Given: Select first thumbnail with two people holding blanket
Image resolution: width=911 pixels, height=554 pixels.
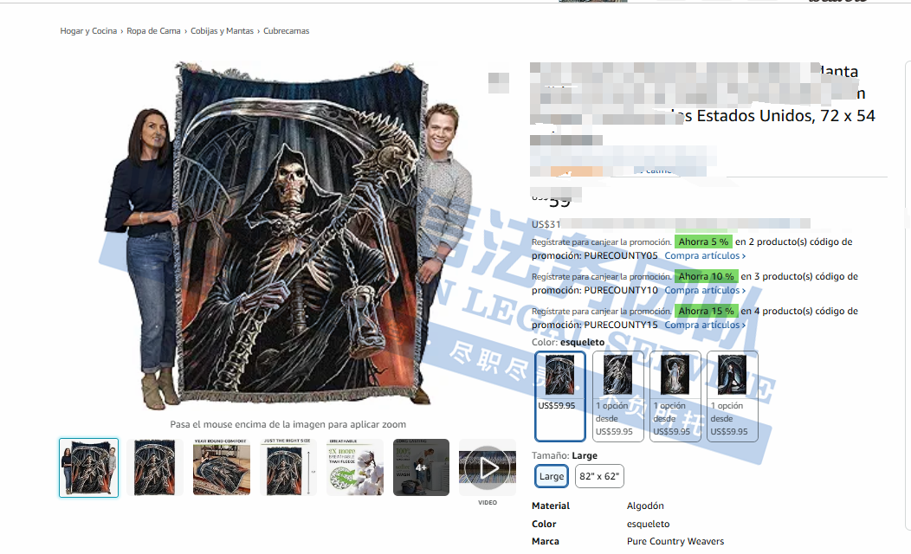Looking at the screenshot, I should [x=89, y=467].
